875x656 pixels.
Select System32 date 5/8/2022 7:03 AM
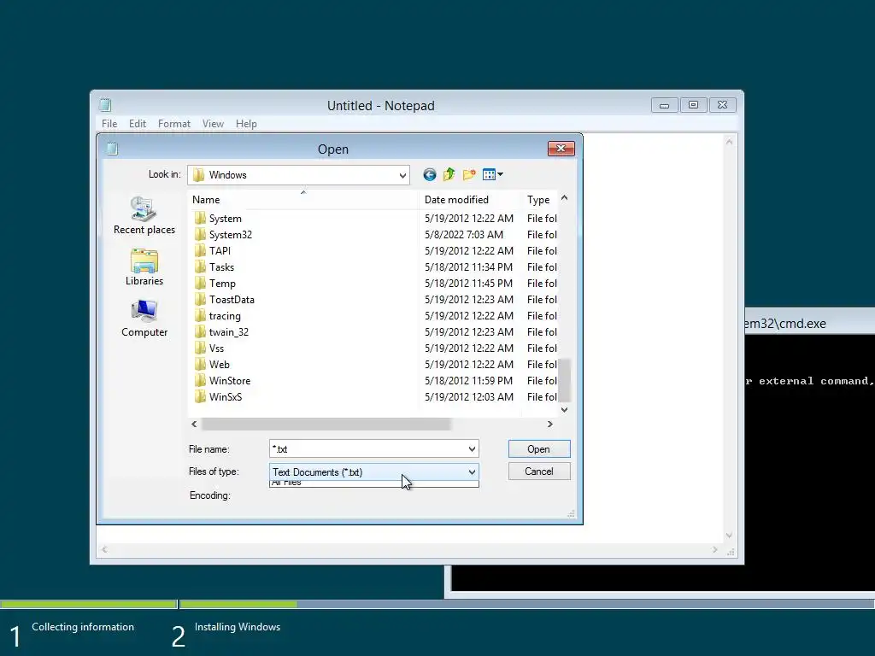[x=464, y=234]
